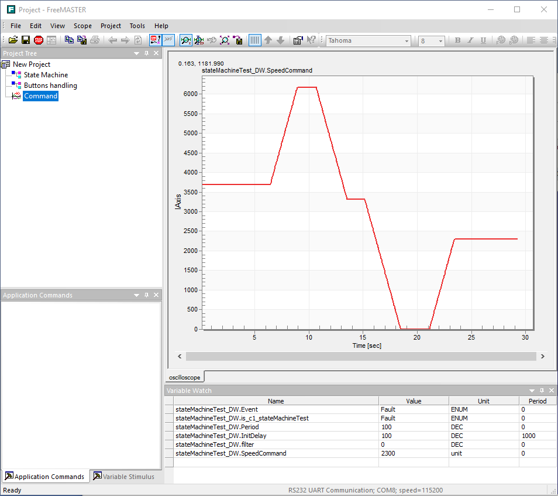Viewport: 558px width, 496px height.
Task: Toggle the fast-forward arrows toolbar button
Action: pyautogui.click(x=168, y=40)
